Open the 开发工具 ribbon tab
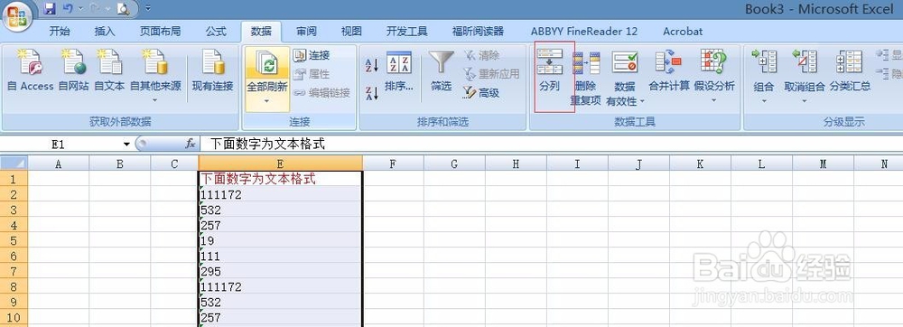This screenshot has width=903, height=327. 406,31
